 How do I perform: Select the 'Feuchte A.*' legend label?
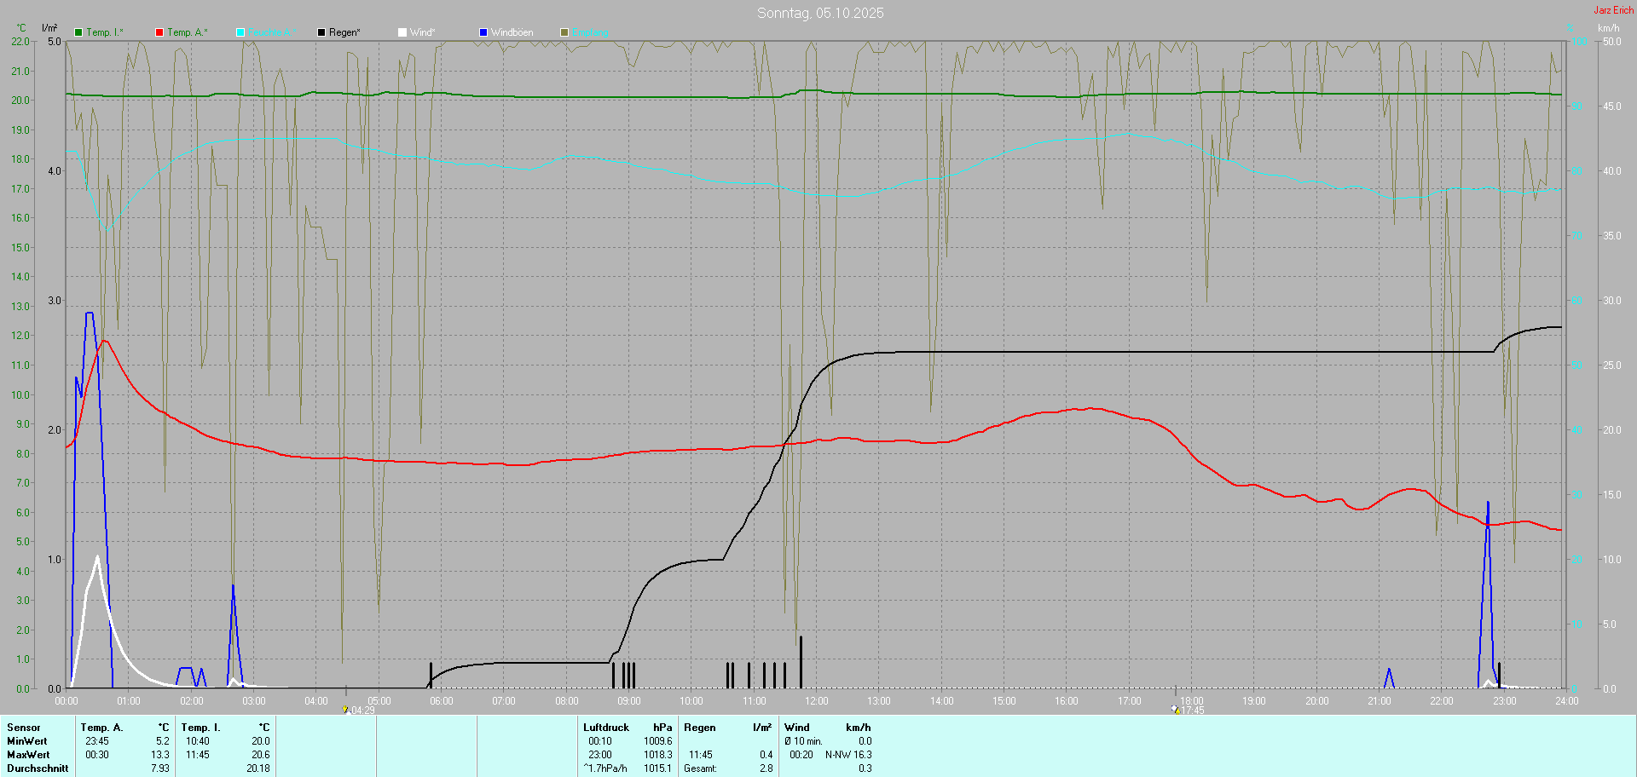[273, 32]
